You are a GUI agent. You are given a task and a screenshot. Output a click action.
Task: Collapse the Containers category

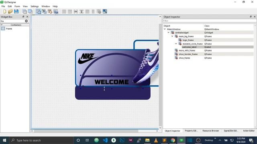[2, 25]
